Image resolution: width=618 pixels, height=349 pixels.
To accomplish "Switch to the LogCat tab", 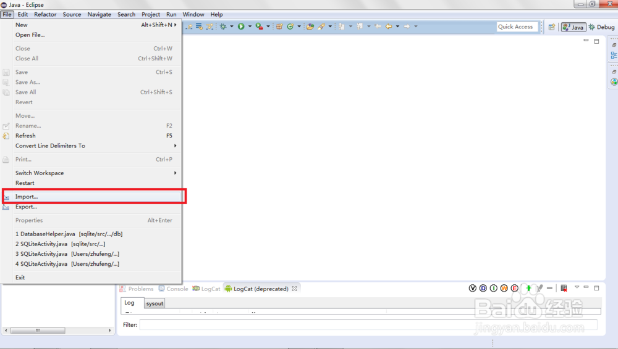I will tap(206, 289).
